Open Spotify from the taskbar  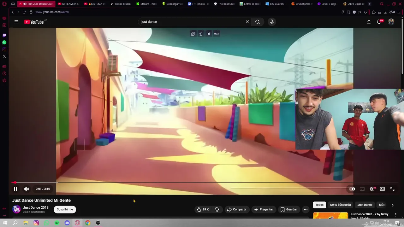57,223
